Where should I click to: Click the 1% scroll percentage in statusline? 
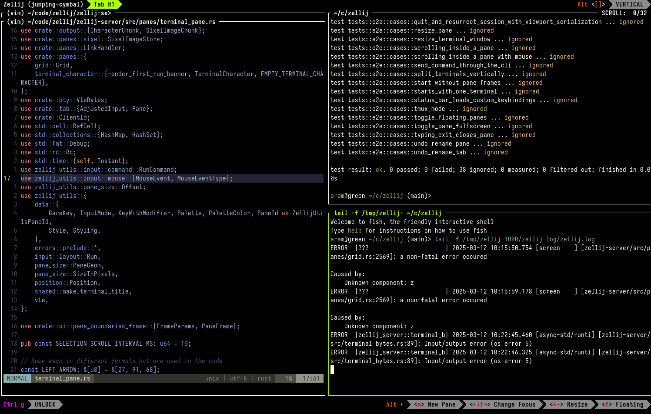point(289,378)
